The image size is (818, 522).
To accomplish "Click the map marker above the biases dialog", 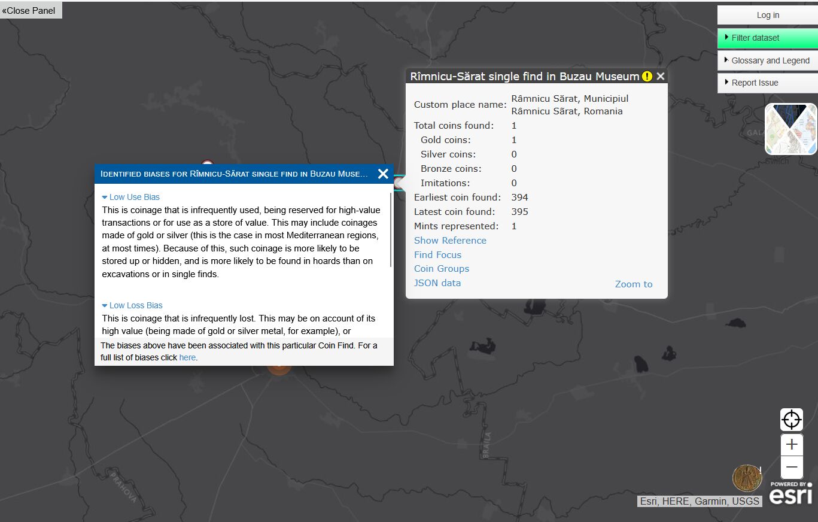I will tap(207, 162).
